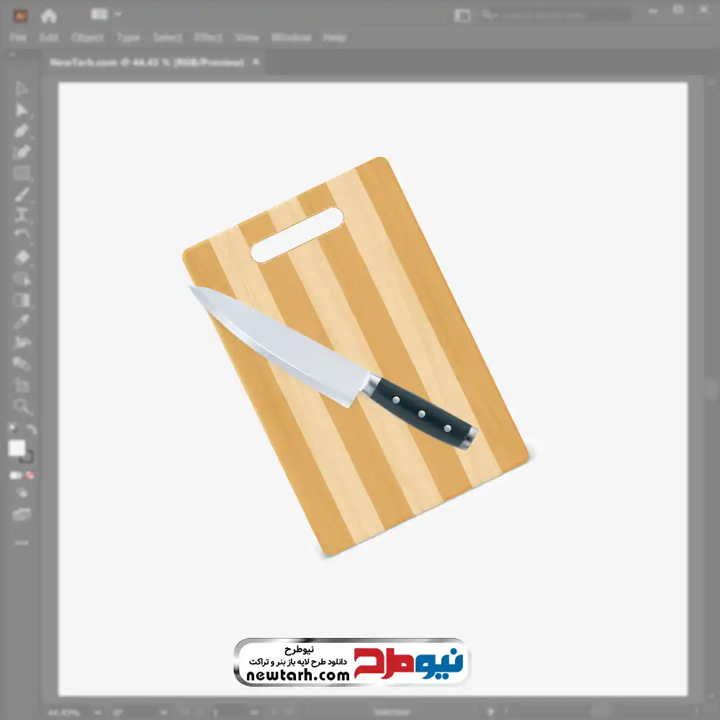
Task: Swap fill and stroke colors
Action: pyautogui.click(x=31, y=430)
